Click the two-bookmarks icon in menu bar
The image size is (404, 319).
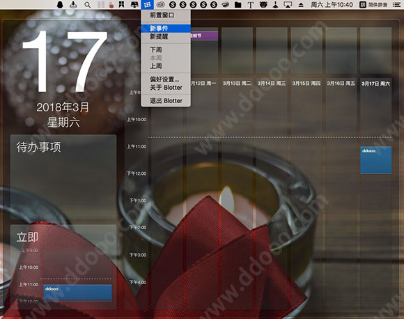121,4
